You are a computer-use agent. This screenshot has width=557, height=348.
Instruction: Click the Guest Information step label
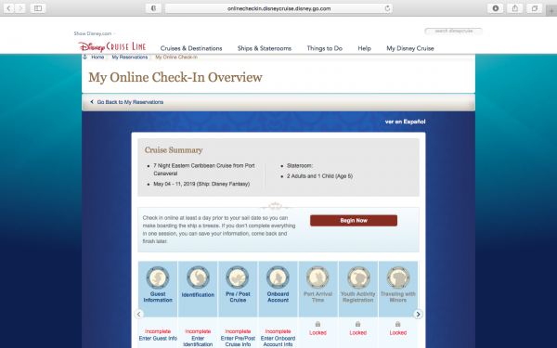coord(158,297)
